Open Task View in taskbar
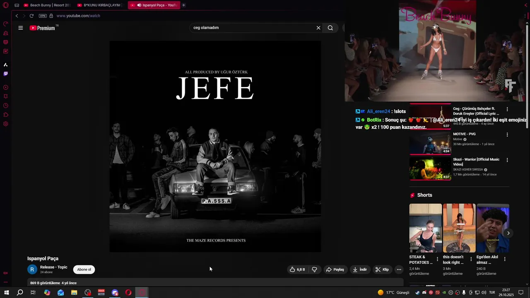 pos(33,292)
